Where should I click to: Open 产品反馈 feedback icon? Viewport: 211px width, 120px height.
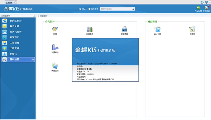coord(198,9)
